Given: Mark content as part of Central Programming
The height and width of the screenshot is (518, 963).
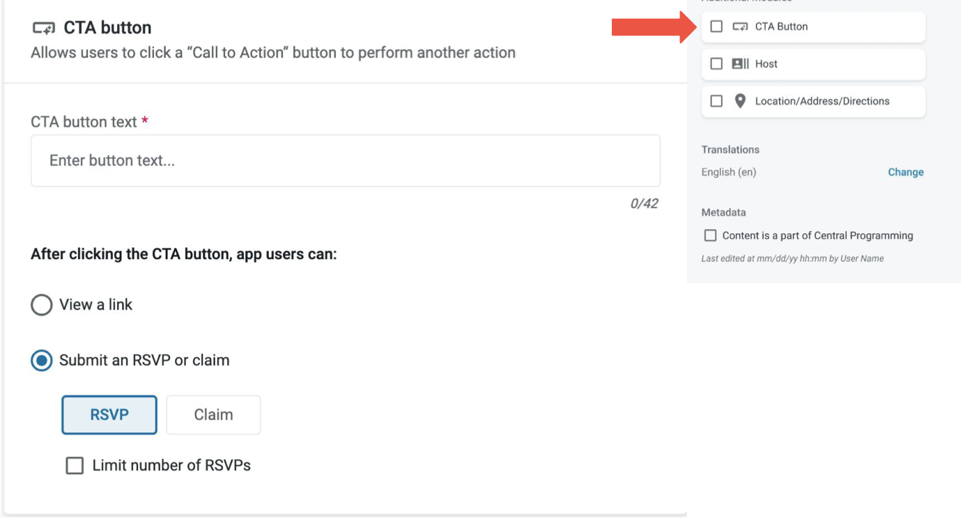Looking at the screenshot, I should [710, 236].
